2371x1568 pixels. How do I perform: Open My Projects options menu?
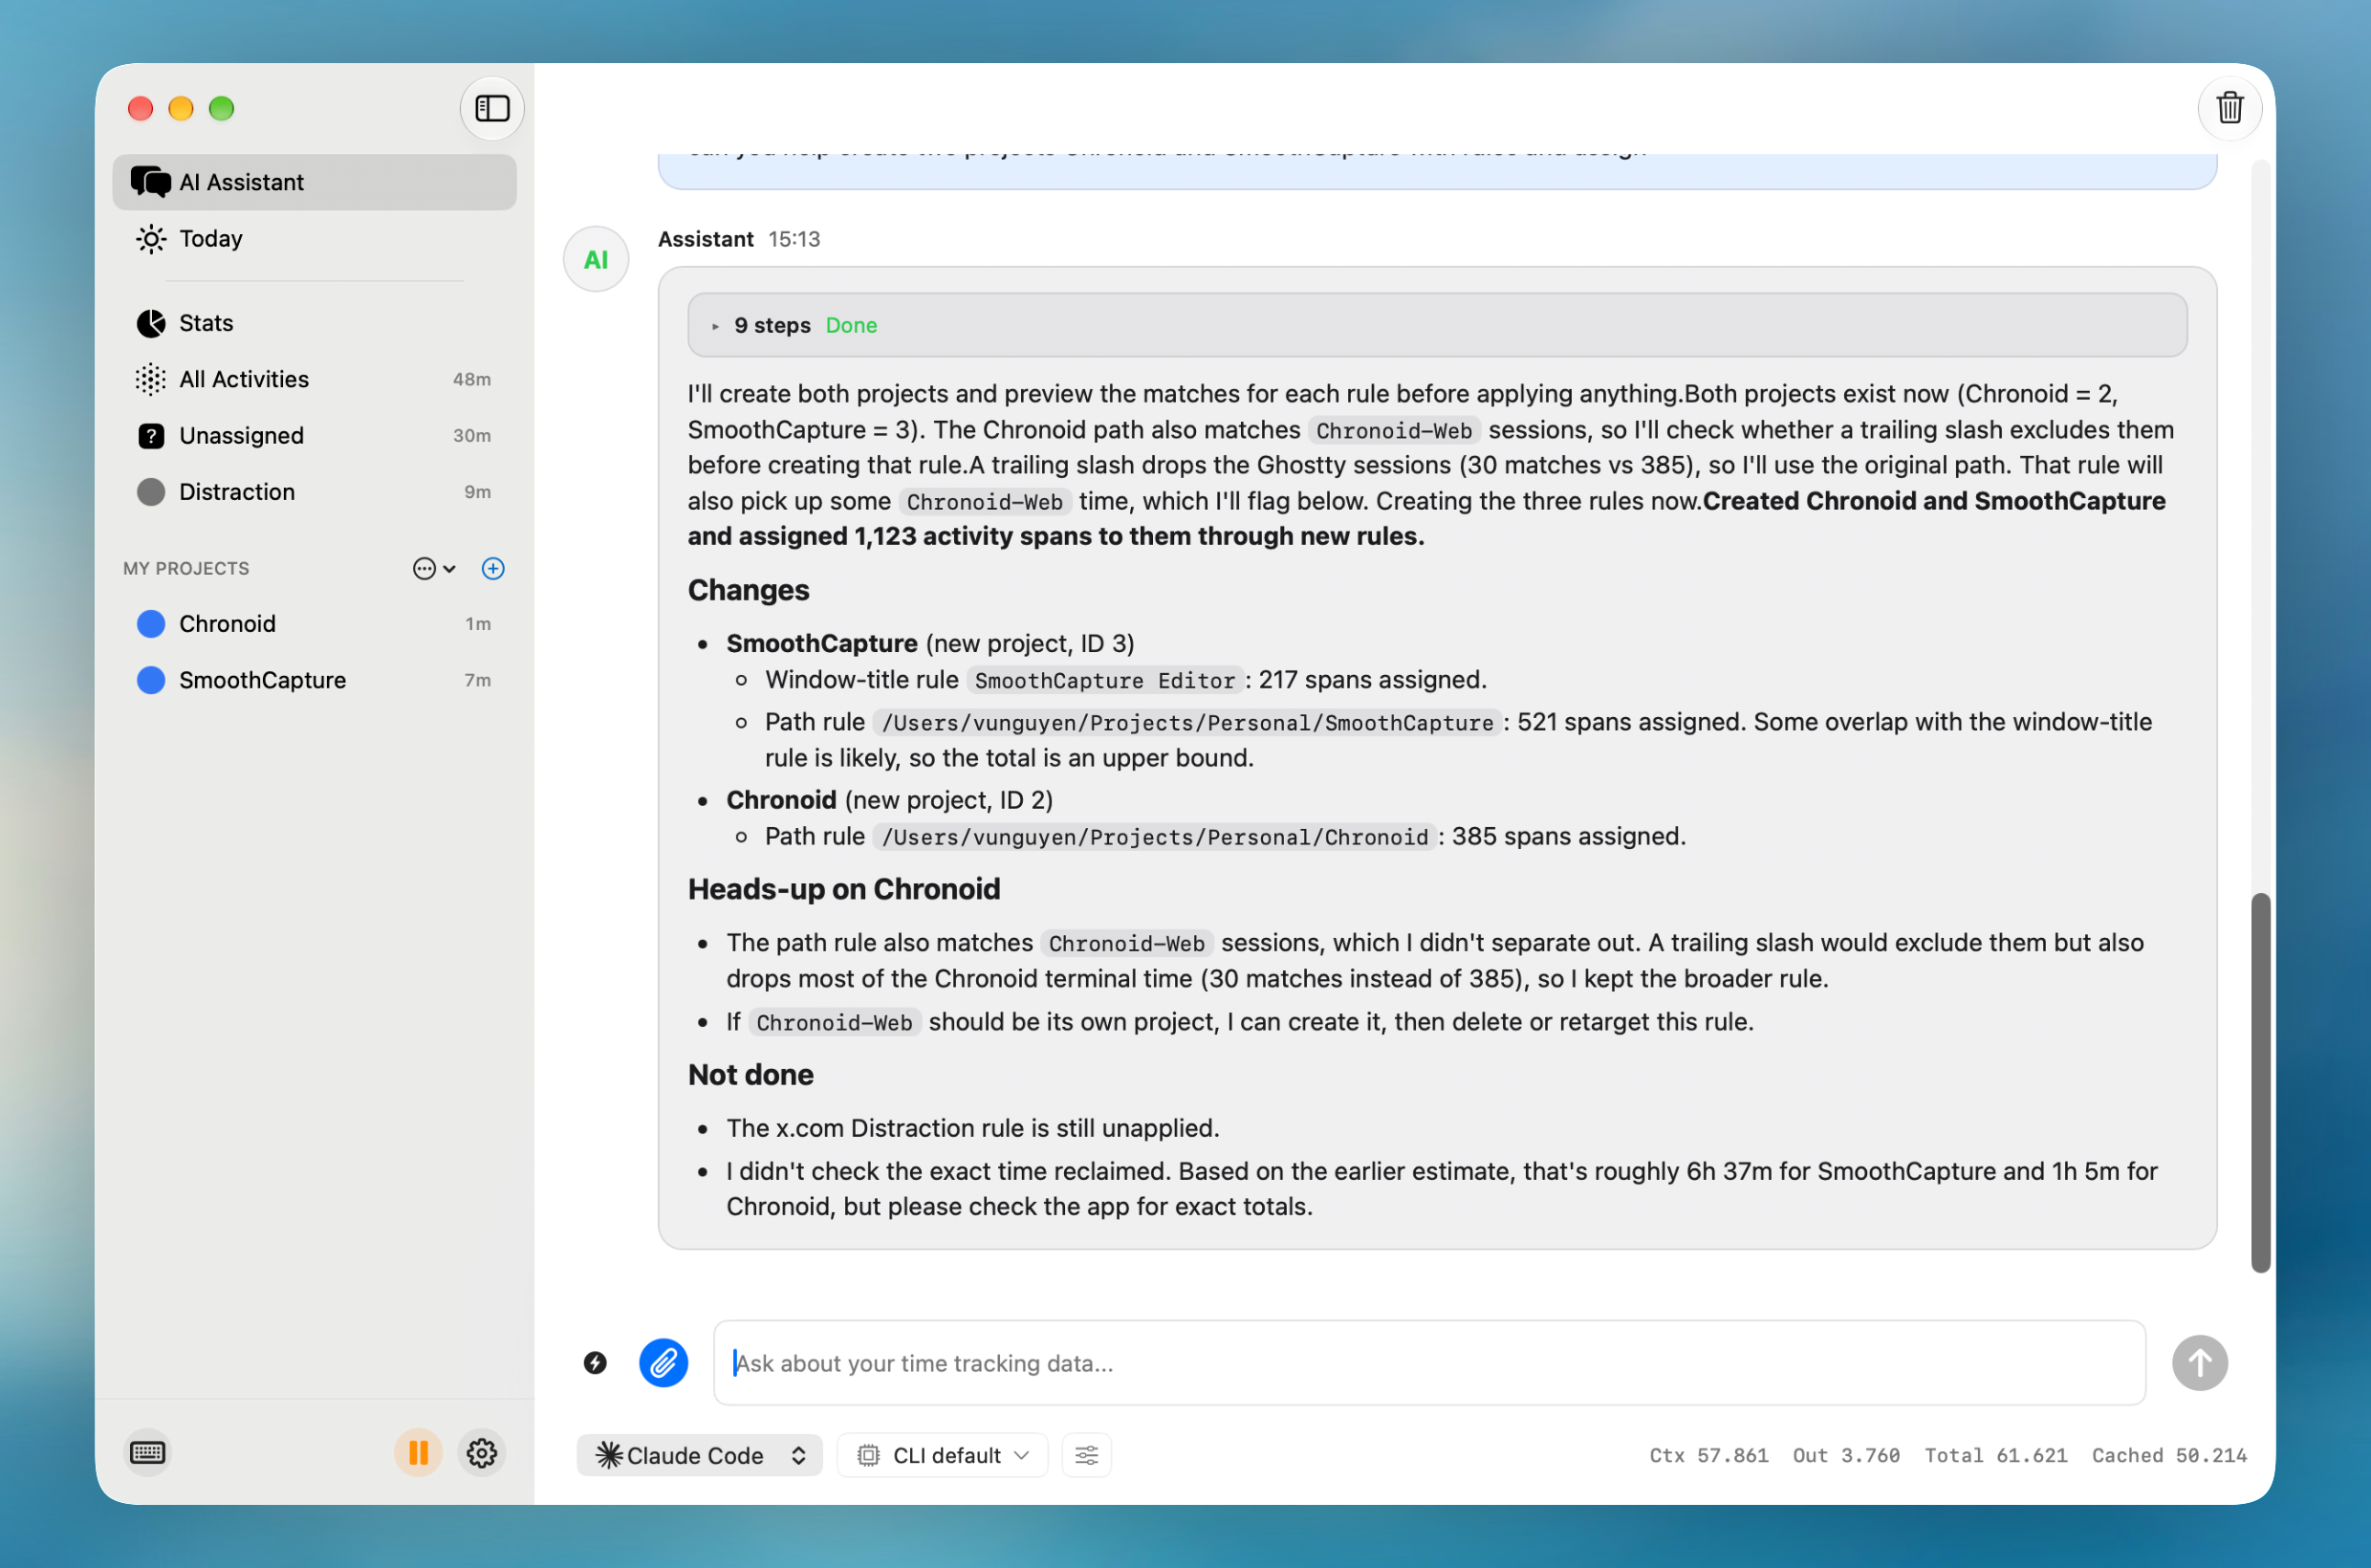434,568
